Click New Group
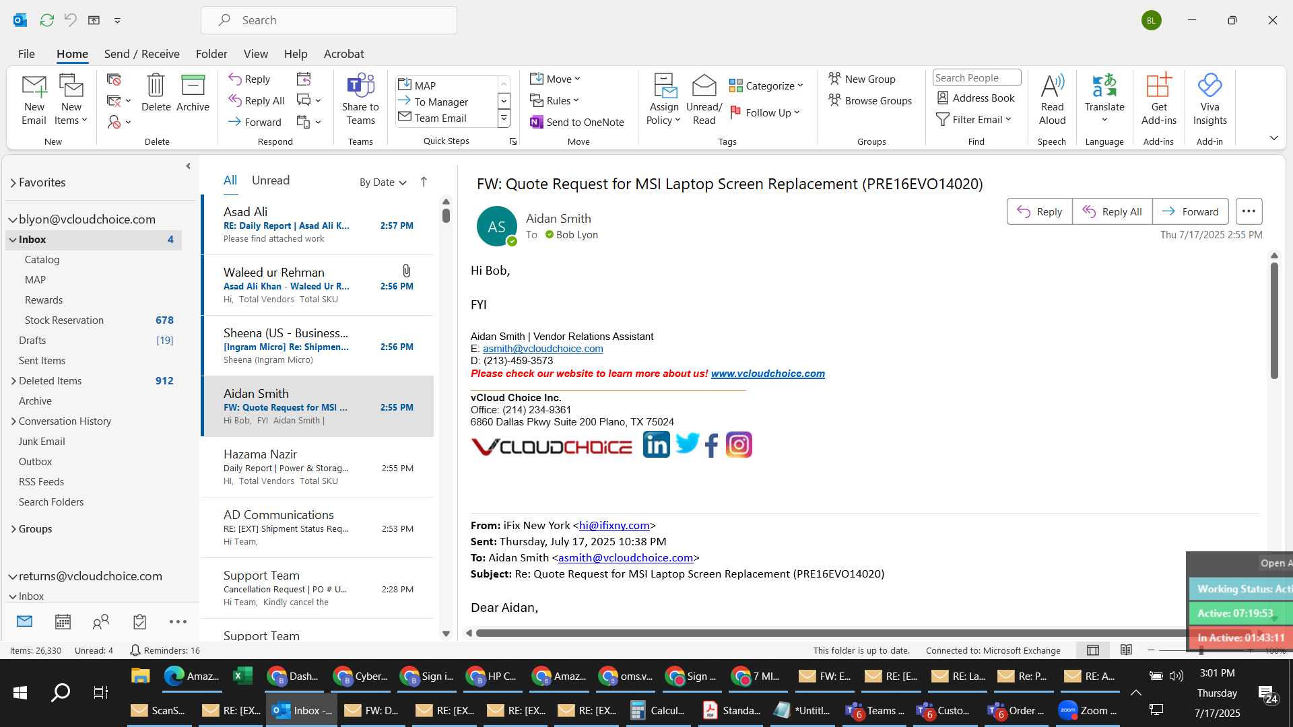1293x727 pixels. 862,79
